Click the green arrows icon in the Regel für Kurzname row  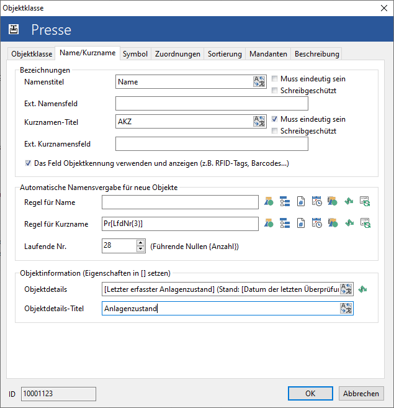pos(349,223)
